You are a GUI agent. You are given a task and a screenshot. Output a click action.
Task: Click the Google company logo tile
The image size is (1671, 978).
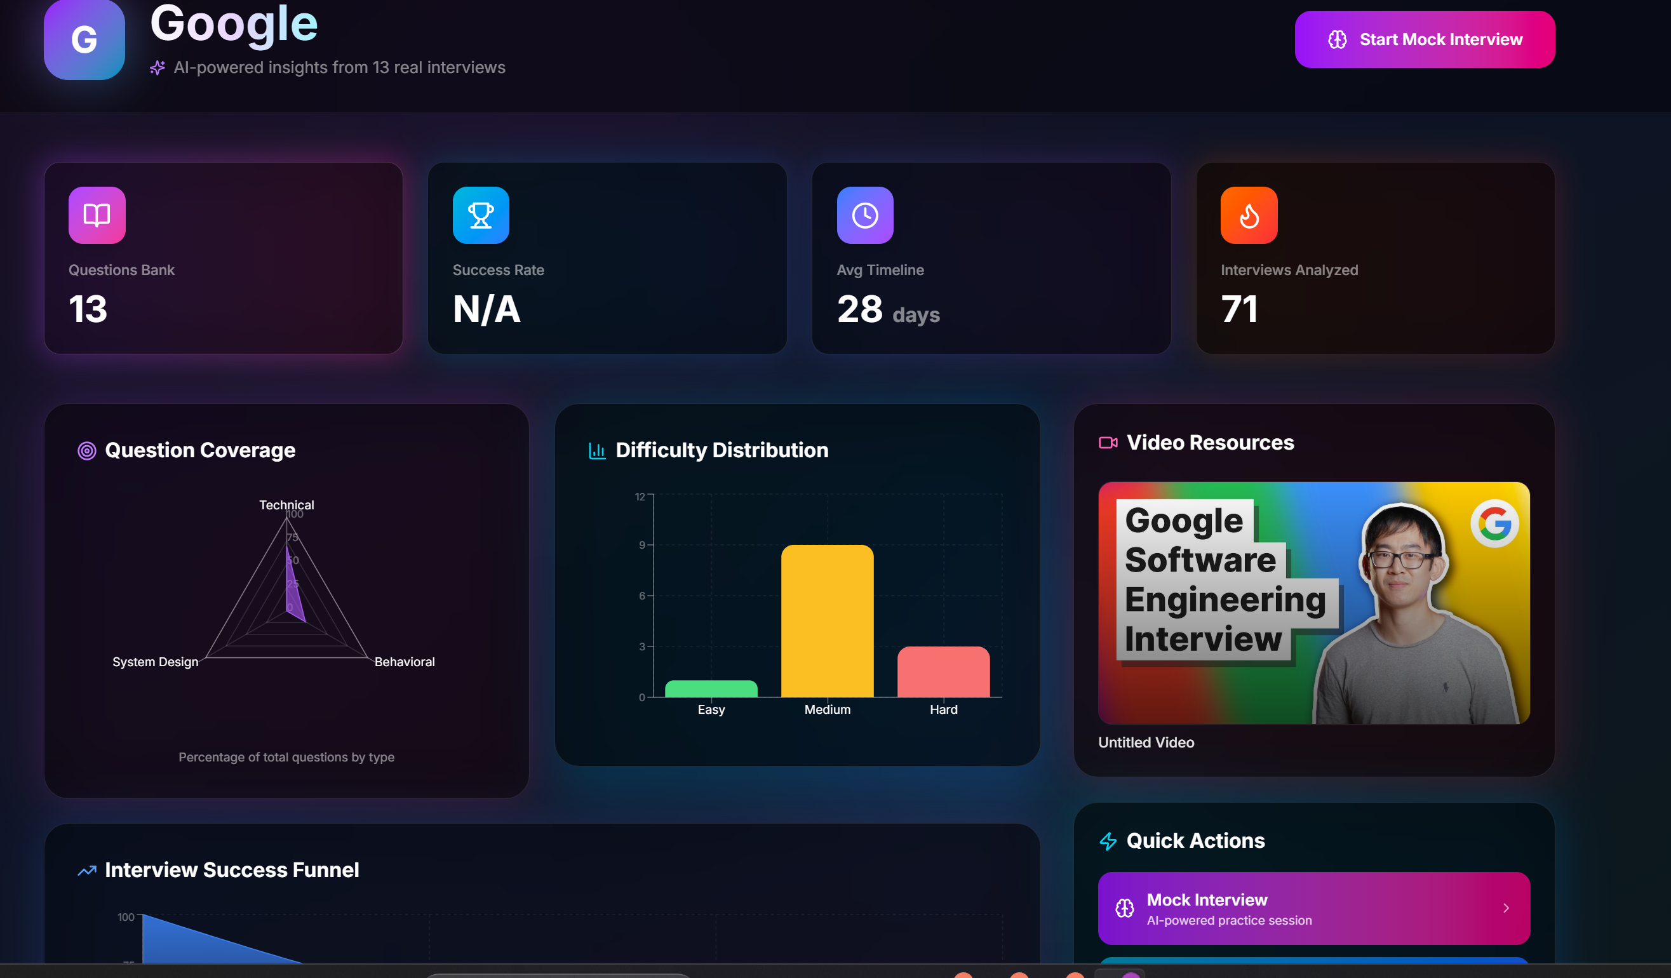click(84, 40)
